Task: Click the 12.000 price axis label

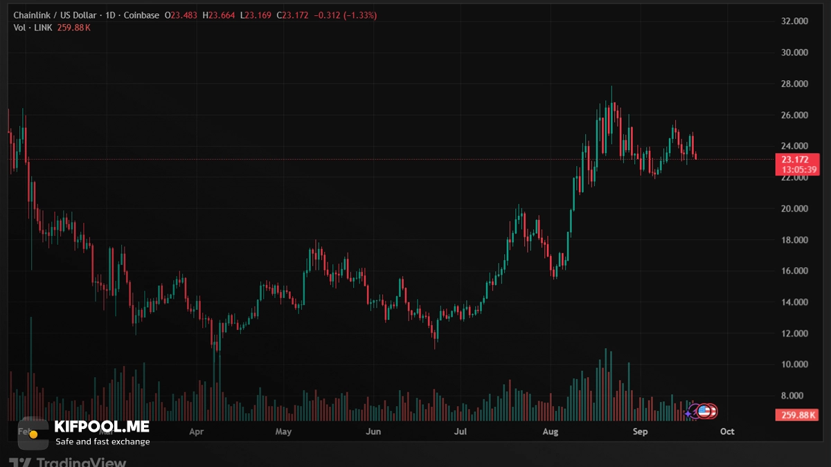Action: (794, 333)
